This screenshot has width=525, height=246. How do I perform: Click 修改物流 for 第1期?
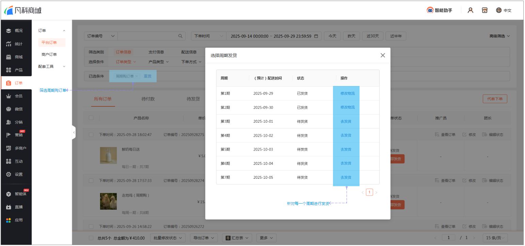click(347, 93)
